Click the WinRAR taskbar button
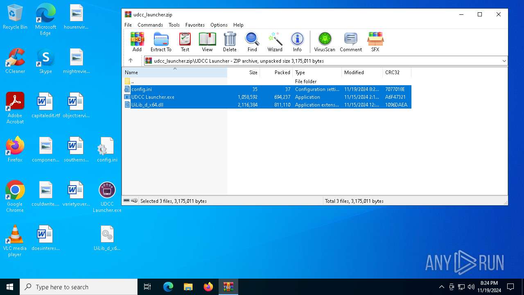 228,287
